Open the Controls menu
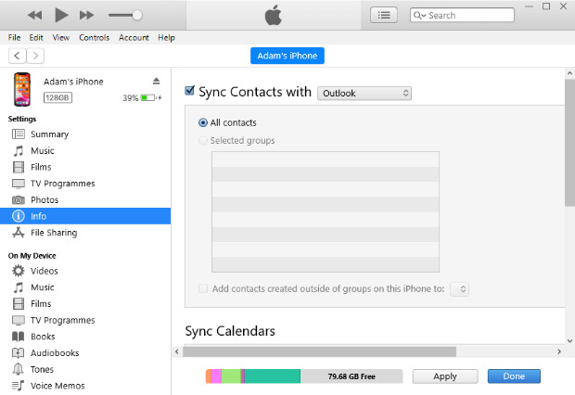 (x=95, y=37)
